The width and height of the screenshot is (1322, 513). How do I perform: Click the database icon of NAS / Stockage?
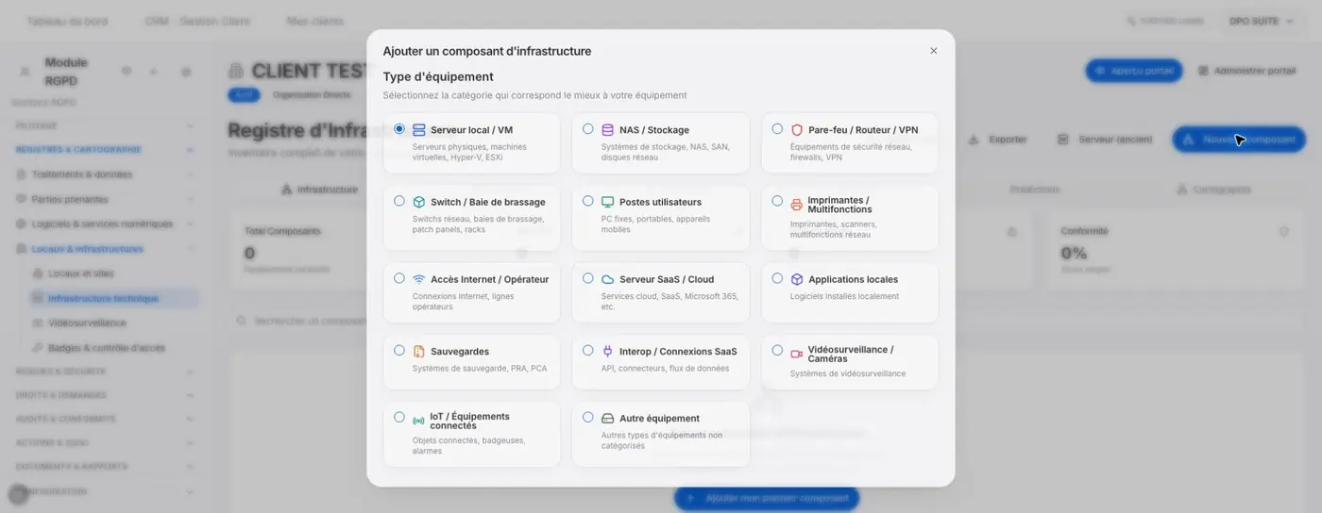[x=608, y=130]
